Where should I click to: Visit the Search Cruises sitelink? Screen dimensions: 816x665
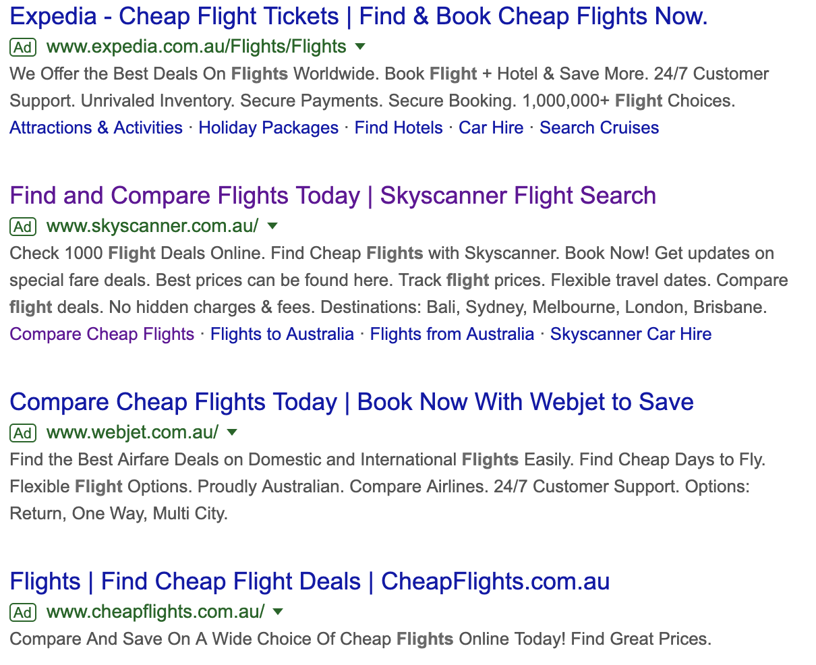[x=599, y=128]
